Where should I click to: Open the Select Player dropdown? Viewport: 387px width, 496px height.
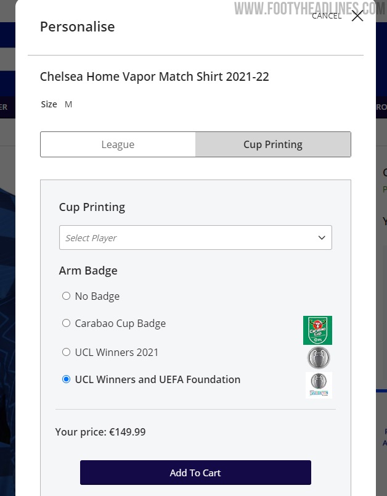[x=185, y=238]
